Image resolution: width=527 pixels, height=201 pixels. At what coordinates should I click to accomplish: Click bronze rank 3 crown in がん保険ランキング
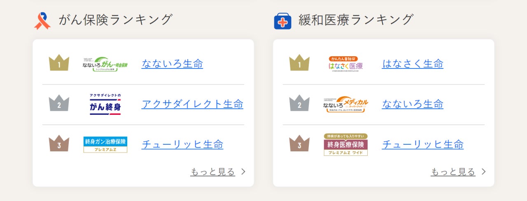59,144
